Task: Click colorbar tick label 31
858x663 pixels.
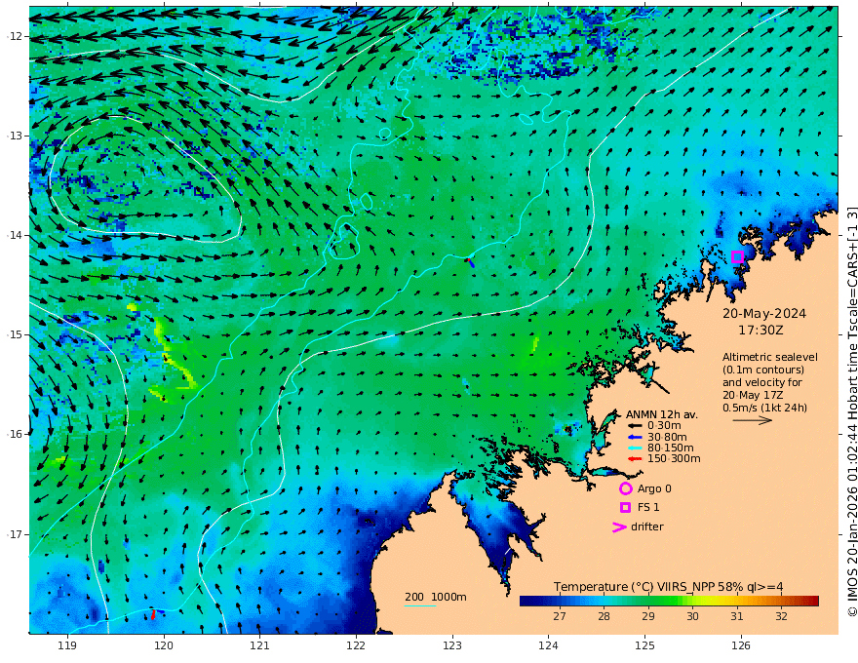Action: tap(736, 616)
